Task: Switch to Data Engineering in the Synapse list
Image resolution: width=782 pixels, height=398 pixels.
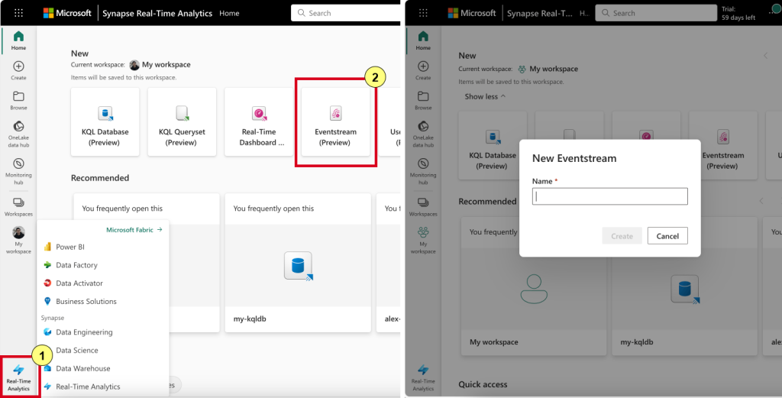Action: (48, 332)
